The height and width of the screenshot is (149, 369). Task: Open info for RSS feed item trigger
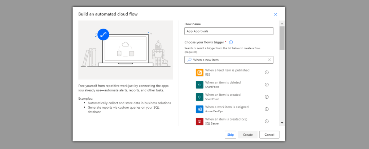(267, 72)
